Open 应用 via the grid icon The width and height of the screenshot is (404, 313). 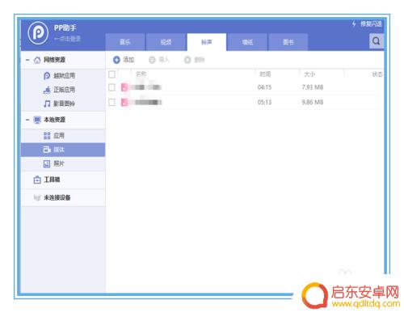tap(47, 136)
